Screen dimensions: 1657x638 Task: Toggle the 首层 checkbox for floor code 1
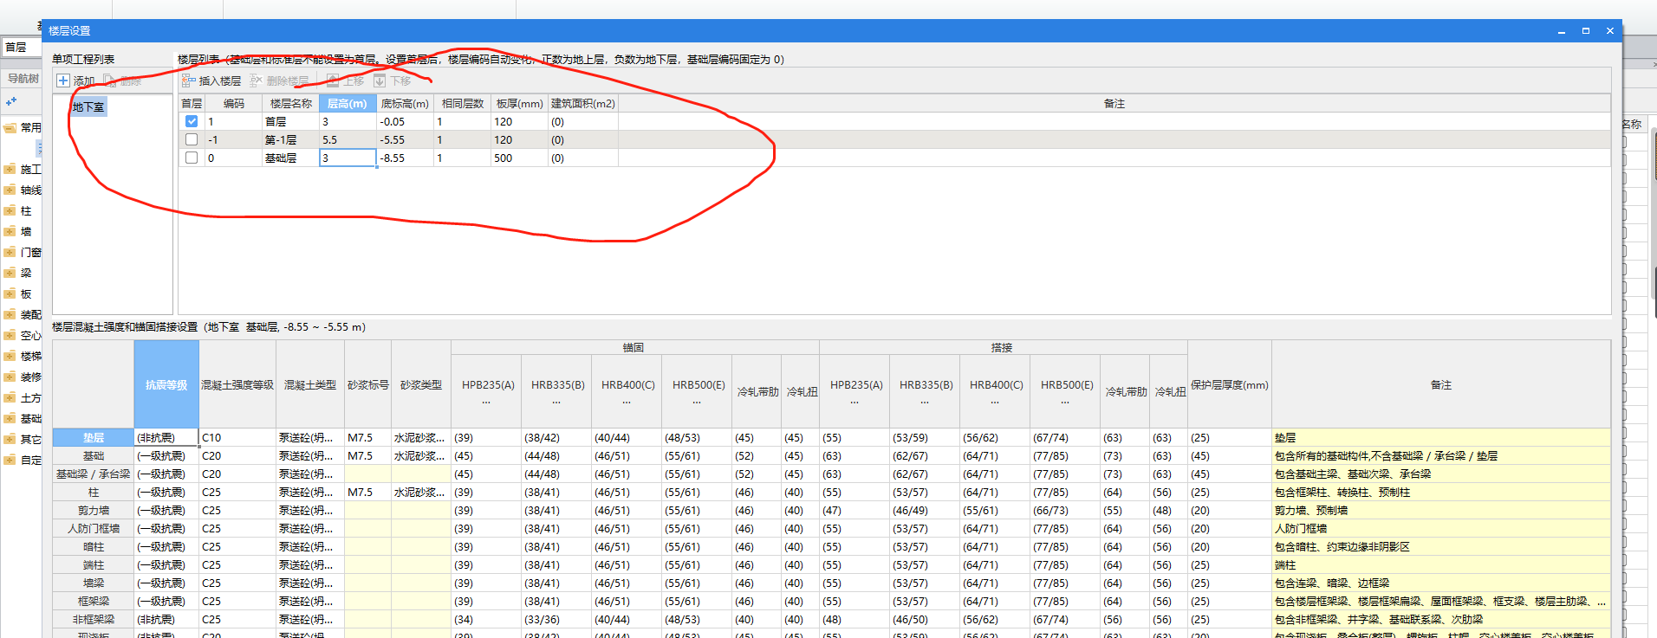pyautogui.click(x=192, y=121)
